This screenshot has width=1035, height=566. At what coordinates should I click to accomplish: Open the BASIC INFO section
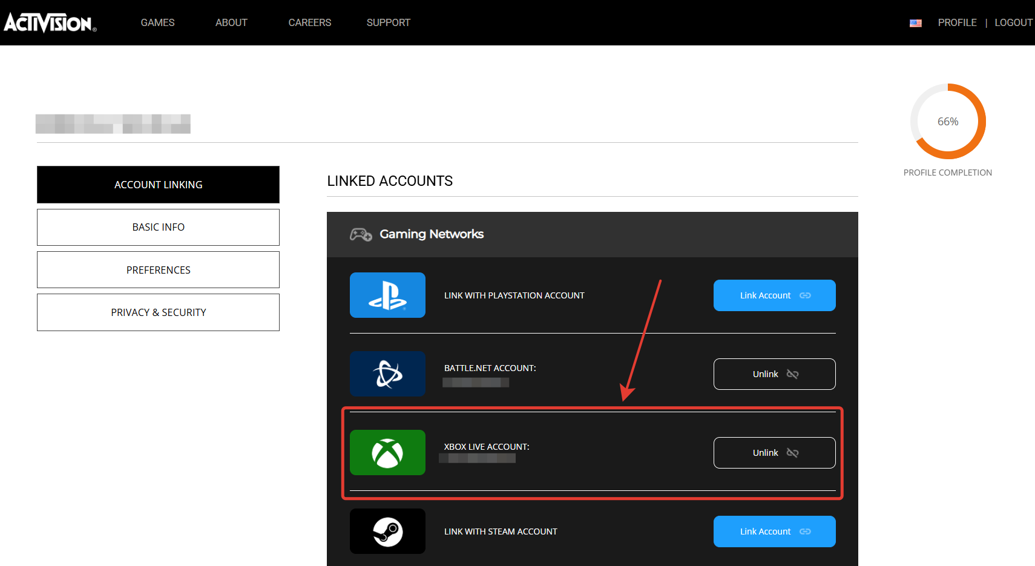point(158,227)
